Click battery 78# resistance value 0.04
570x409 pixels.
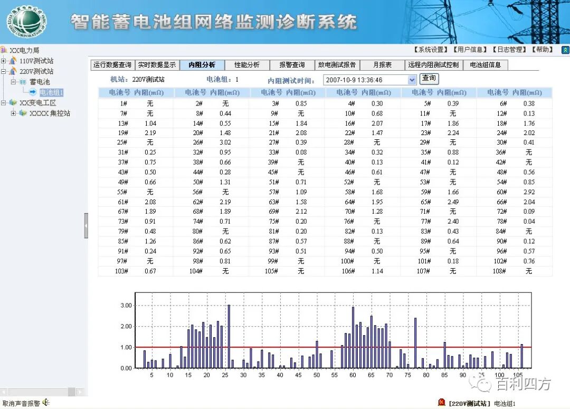point(529,222)
